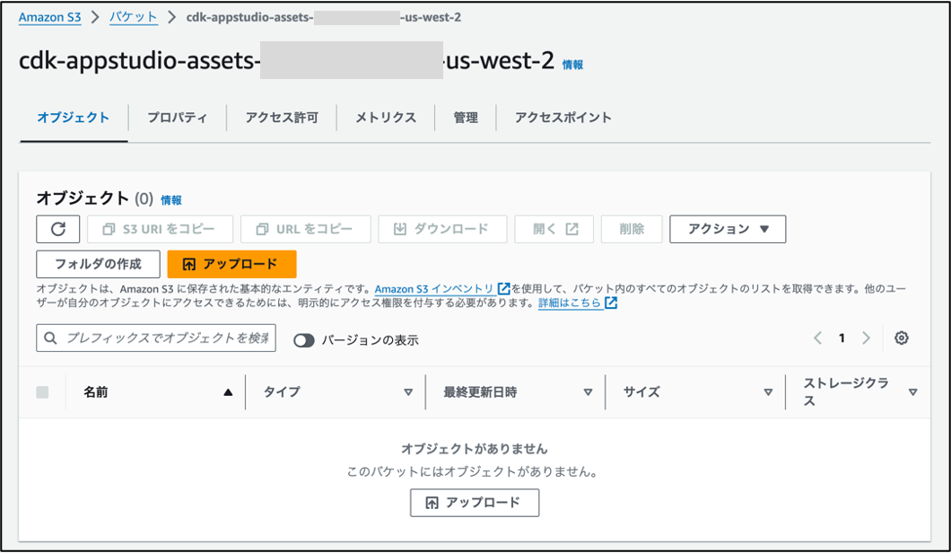Check the select-all checkbox in table header

pyautogui.click(x=42, y=392)
